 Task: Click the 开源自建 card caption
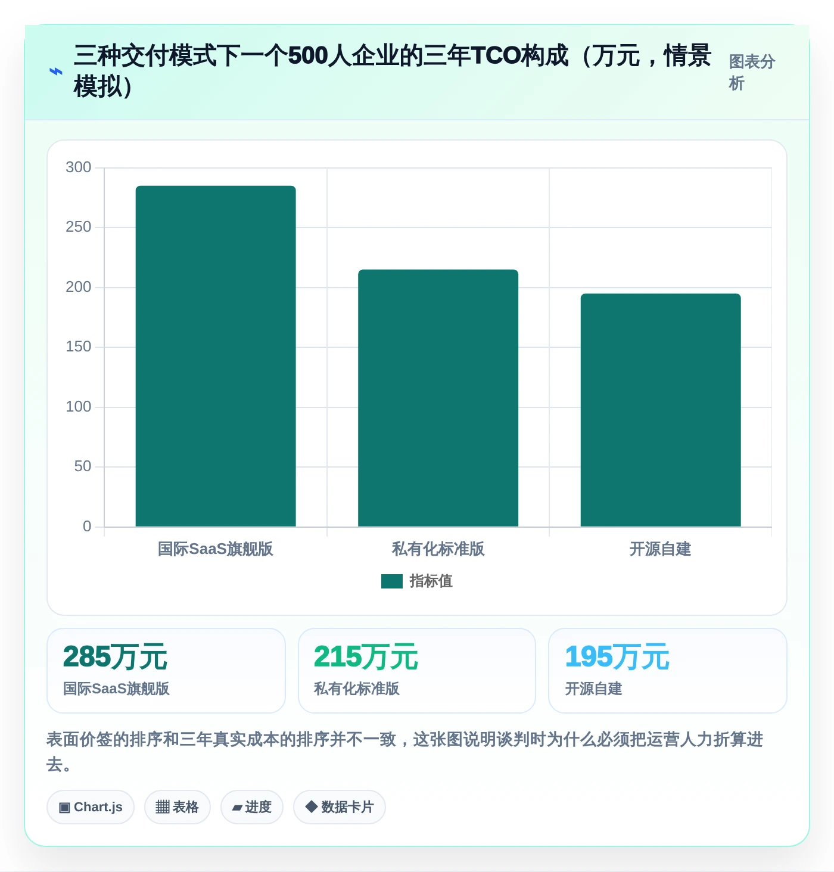pyautogui.click(x=593, y=689)
